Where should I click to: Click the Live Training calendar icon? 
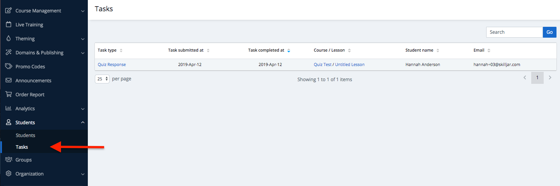coord(8,24)
